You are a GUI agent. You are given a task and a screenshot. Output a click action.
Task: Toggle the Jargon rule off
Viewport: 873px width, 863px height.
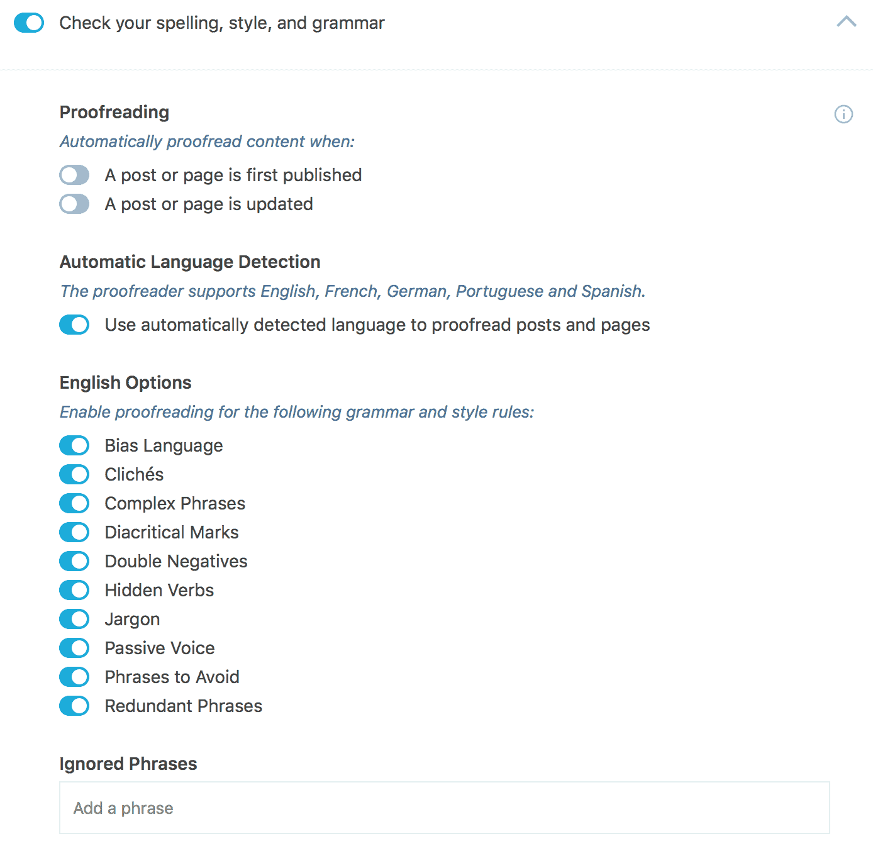74,619
